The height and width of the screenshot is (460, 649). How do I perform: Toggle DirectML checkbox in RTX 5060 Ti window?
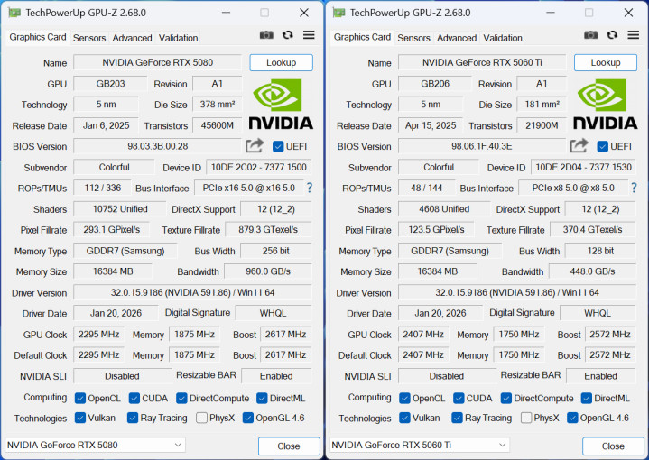tap(586, 399)
